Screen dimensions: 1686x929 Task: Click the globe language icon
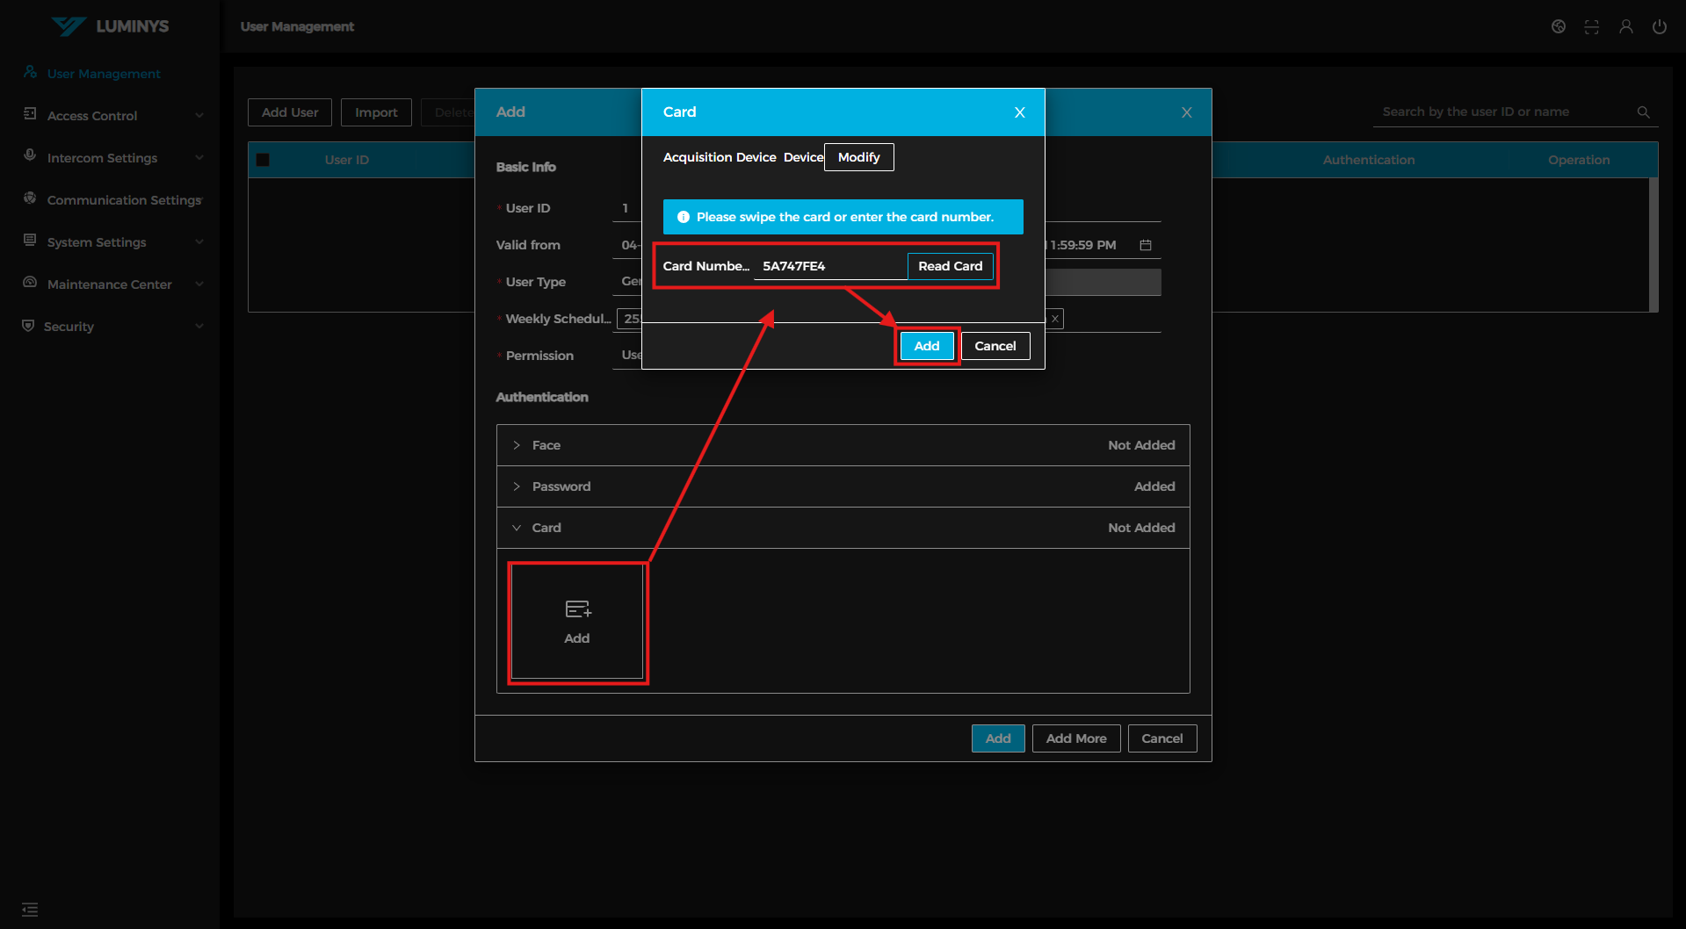[x=1558, y=27]
